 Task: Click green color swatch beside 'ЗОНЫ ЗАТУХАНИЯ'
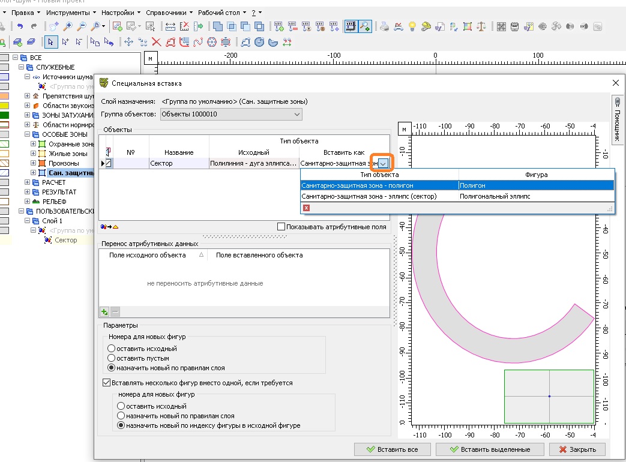pyautogui.click(x=4, y=115)
